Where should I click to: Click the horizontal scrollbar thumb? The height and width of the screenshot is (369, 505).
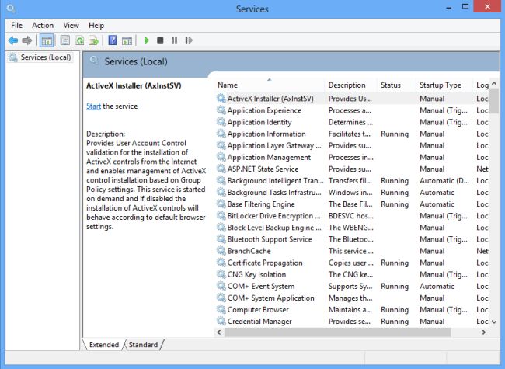pos(338,332)
